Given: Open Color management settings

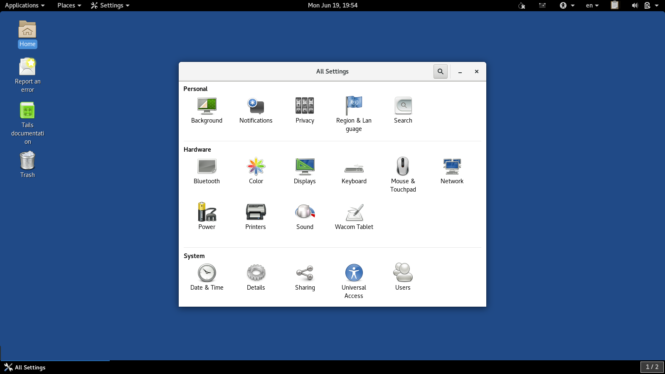Looking at the screenshot, I should point(256,171).
